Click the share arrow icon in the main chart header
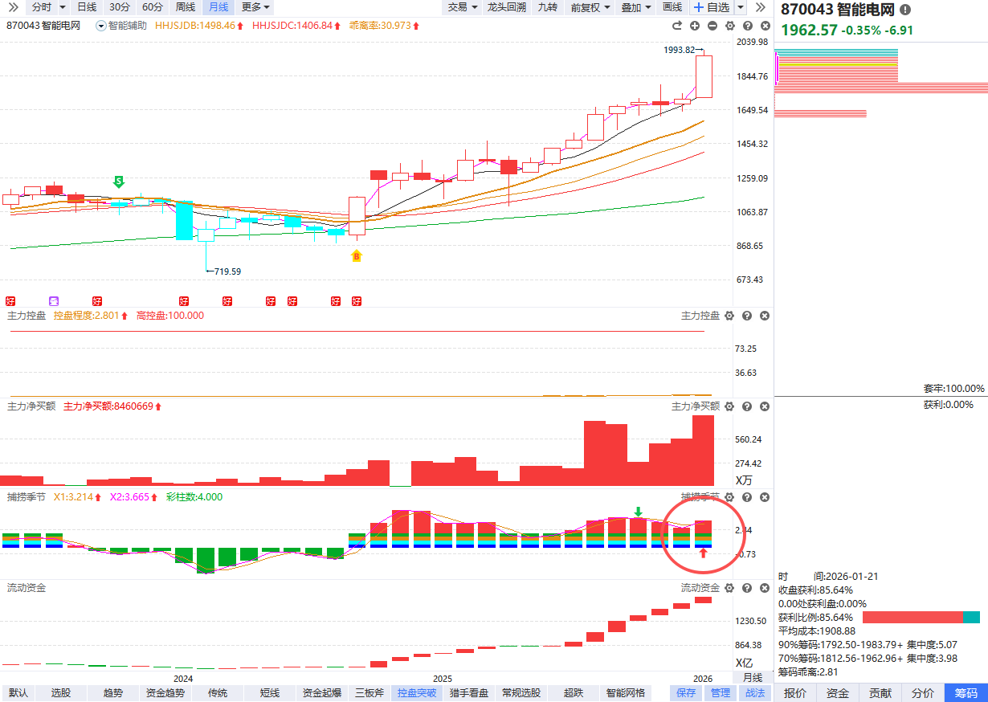The image size is (988, 702). (677, 26)
